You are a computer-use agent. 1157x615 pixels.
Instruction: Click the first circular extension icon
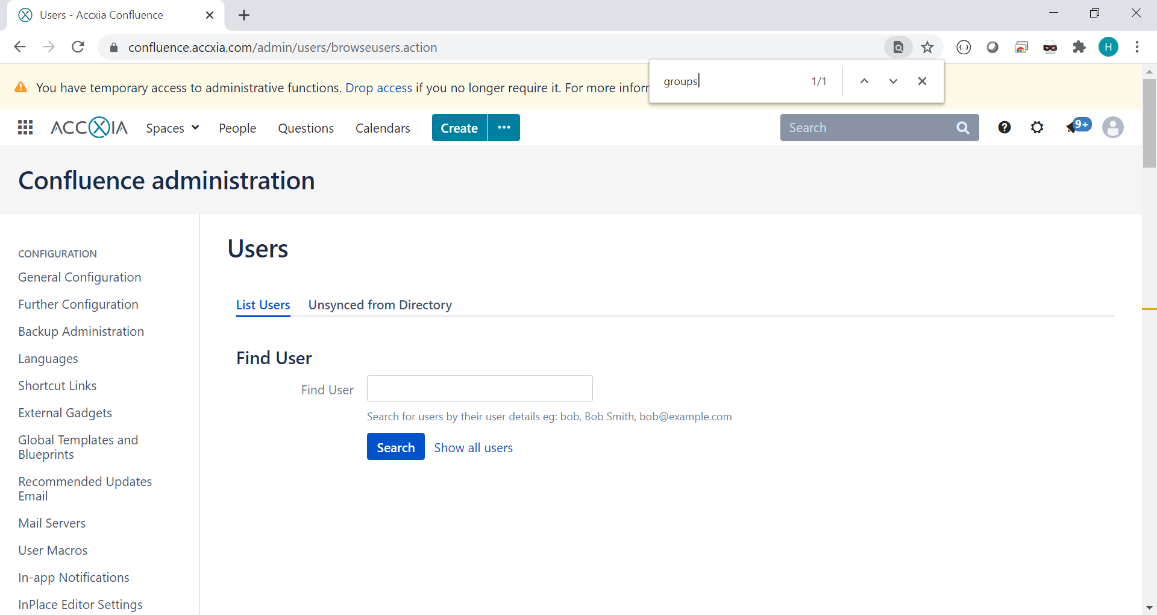[x=964, y=47]
